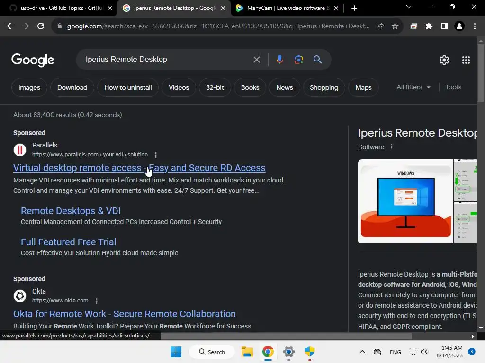Open Settings gear in the taskbar
The height and width of the screenshot is (363, 485).
tap(288, 352)
